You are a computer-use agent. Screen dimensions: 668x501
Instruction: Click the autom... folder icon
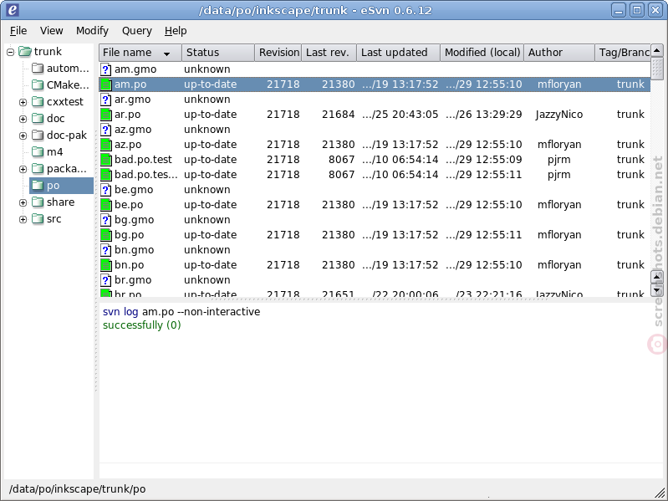point(38,68)
